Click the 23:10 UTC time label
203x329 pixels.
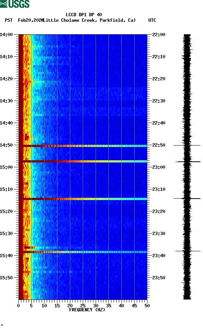(x=159, y=189)
